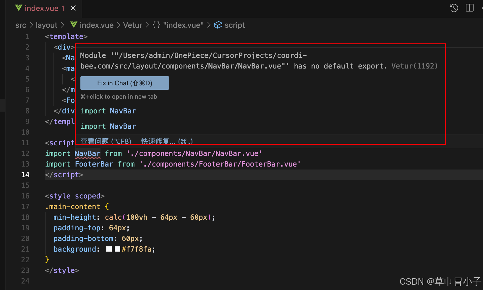Open the src breadcrumb dropdown
Viewport: 483px width, 290px height.
pos(21,25)
